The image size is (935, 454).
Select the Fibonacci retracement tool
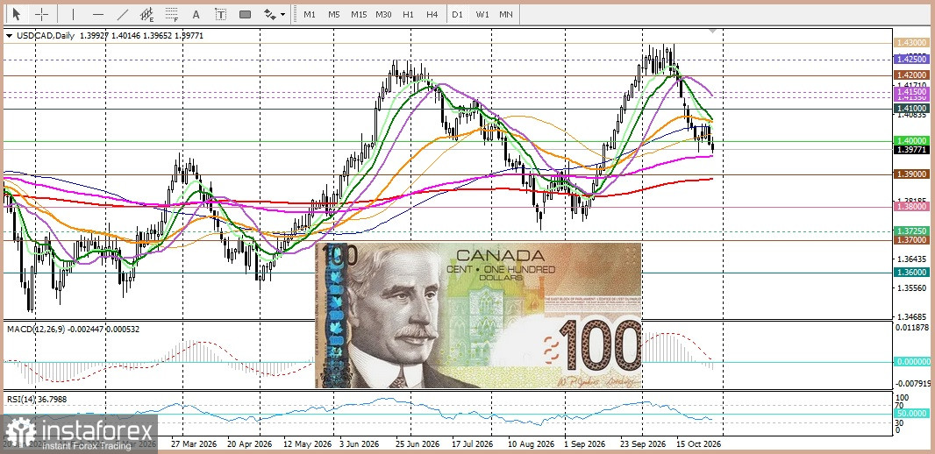click(172, 14)
